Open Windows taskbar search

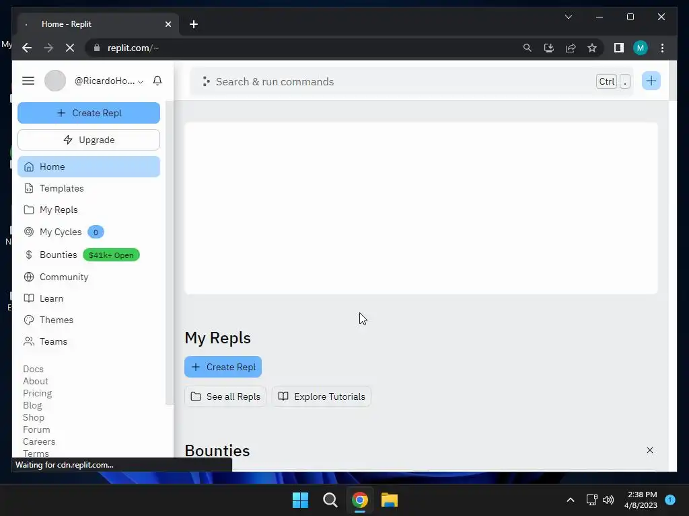[330, 500]
